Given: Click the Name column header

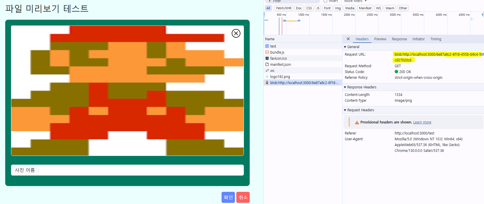Looking at the screenshot, I should (303, 39).
